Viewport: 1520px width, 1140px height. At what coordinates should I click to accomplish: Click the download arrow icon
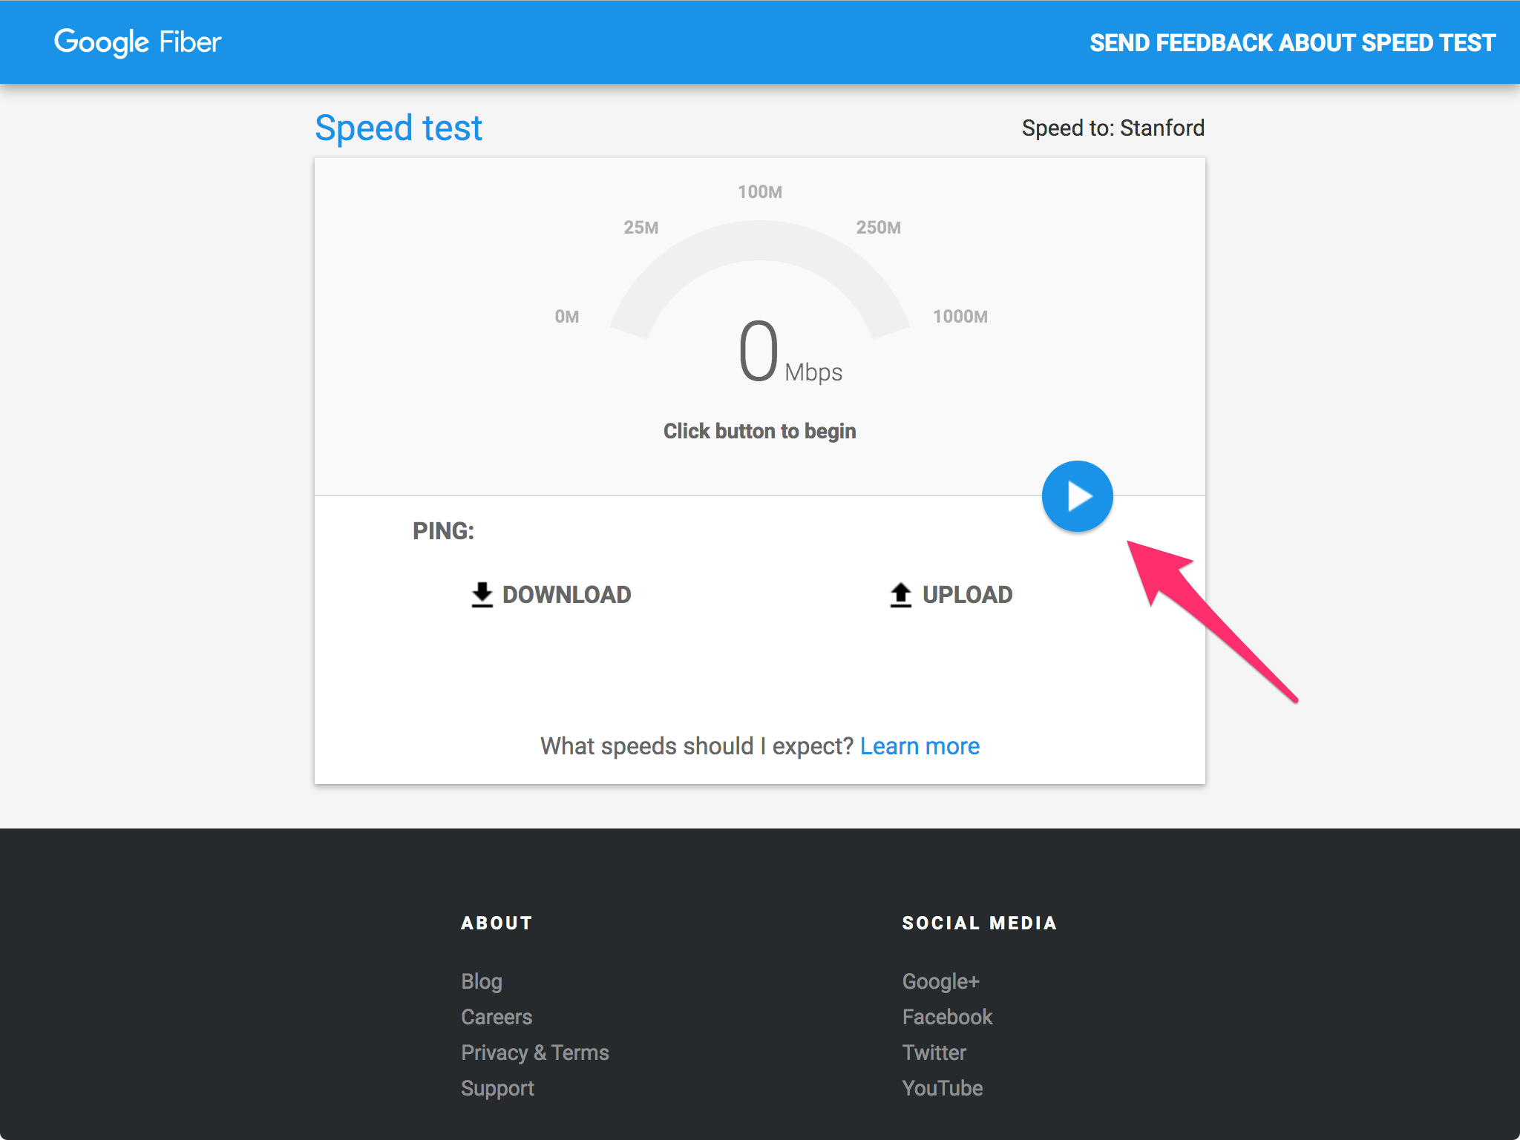(482, 595)
